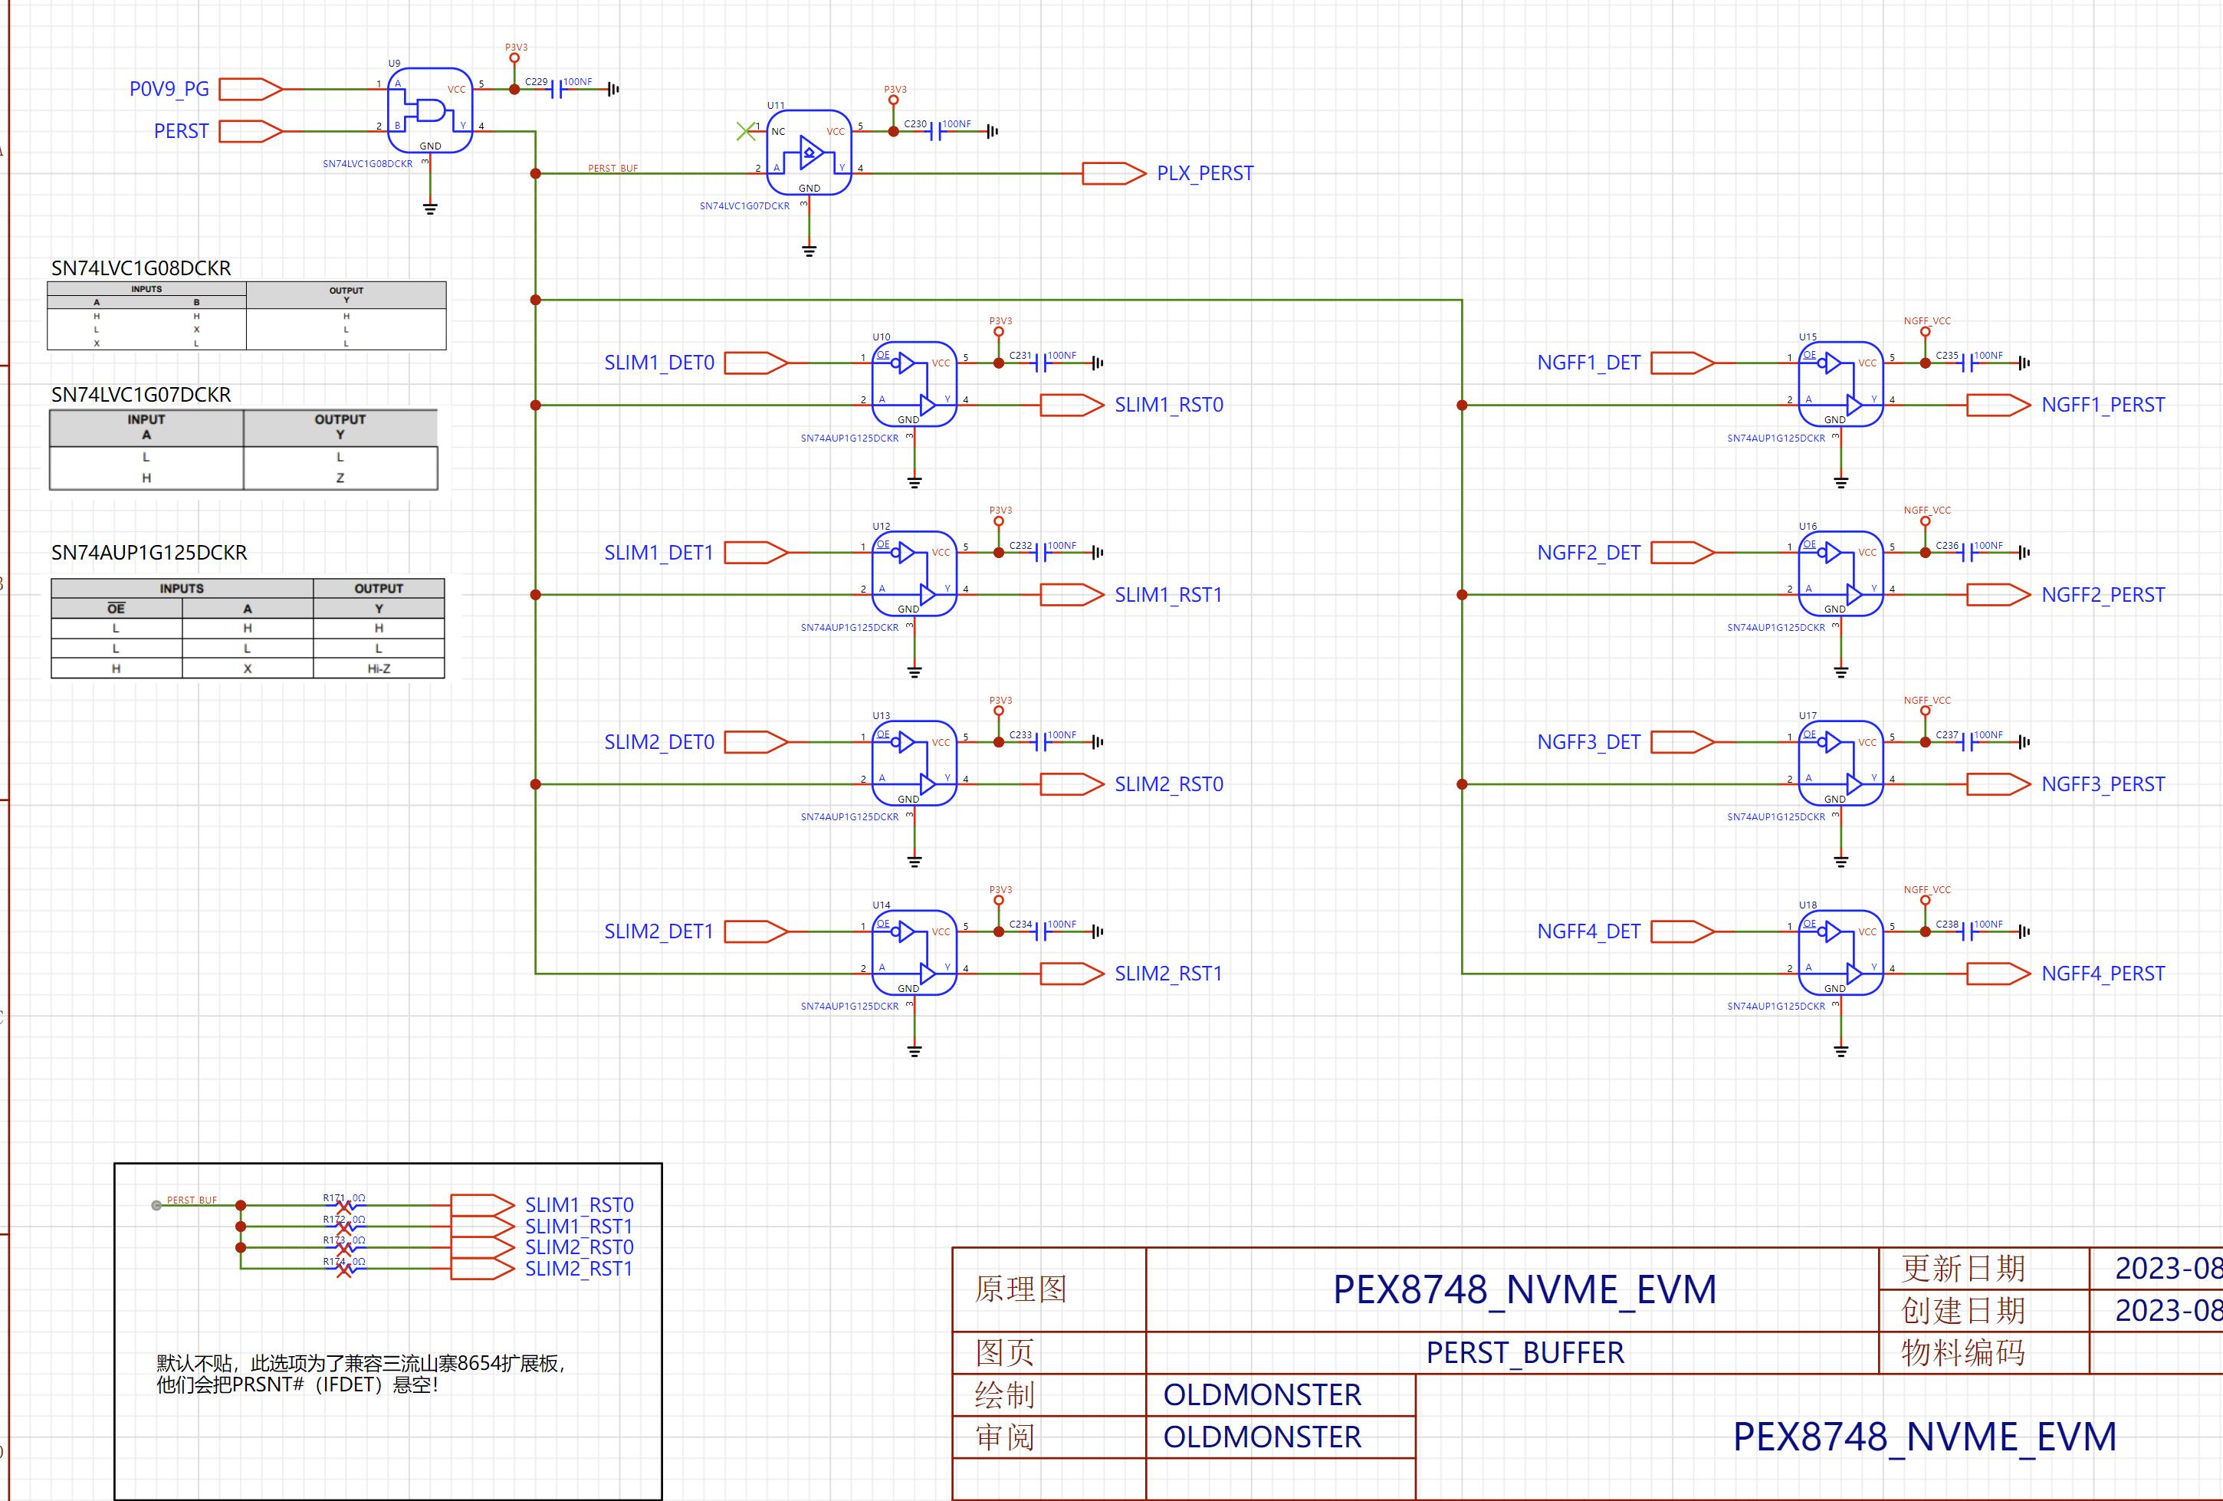Pick the U10 tri-state buffer symbol
The height and width of the screenshot is (1501, 2223).
point(914,383)
